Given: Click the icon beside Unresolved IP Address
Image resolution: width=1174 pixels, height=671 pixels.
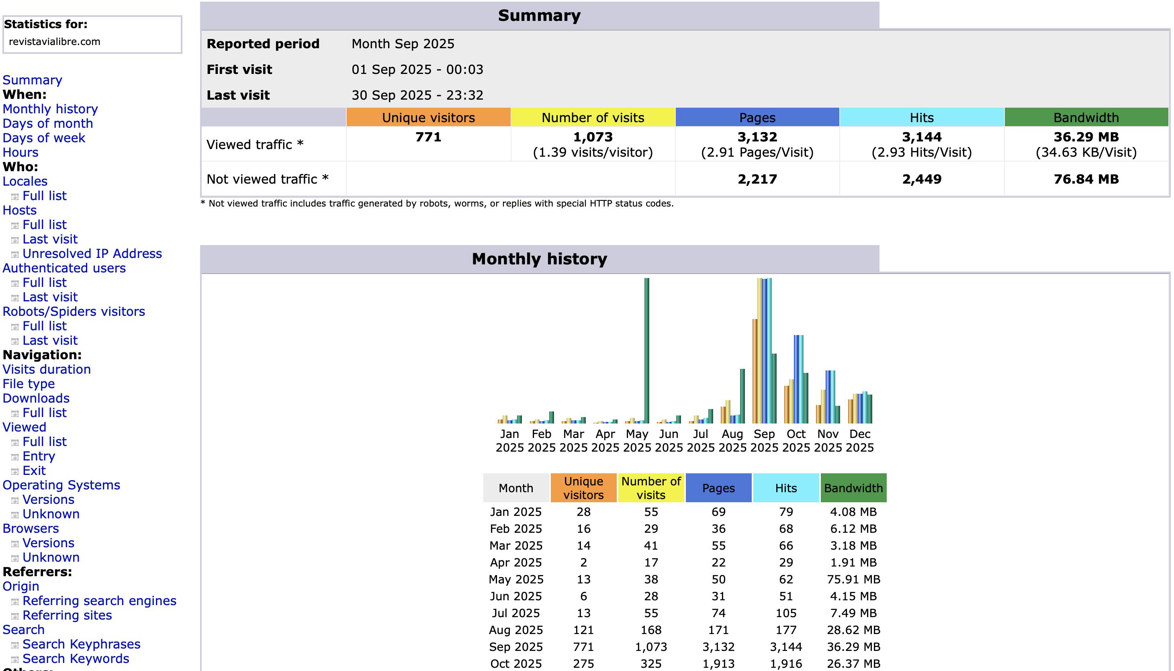Looking at the screenshot, I should 15,254.
